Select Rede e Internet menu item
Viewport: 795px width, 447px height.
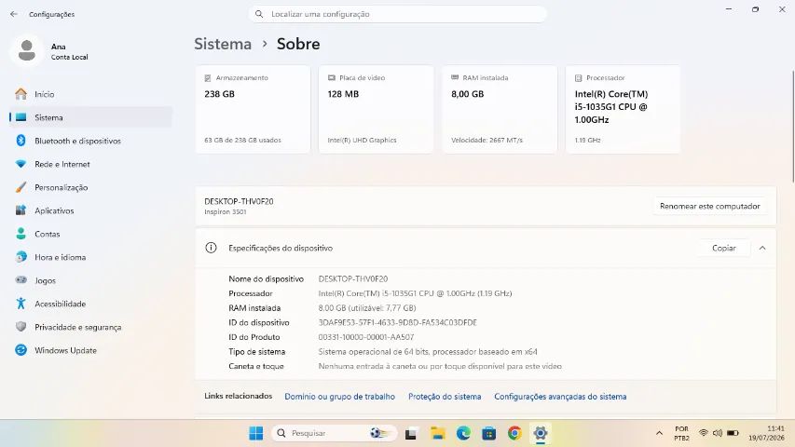[x=90, y=164]
